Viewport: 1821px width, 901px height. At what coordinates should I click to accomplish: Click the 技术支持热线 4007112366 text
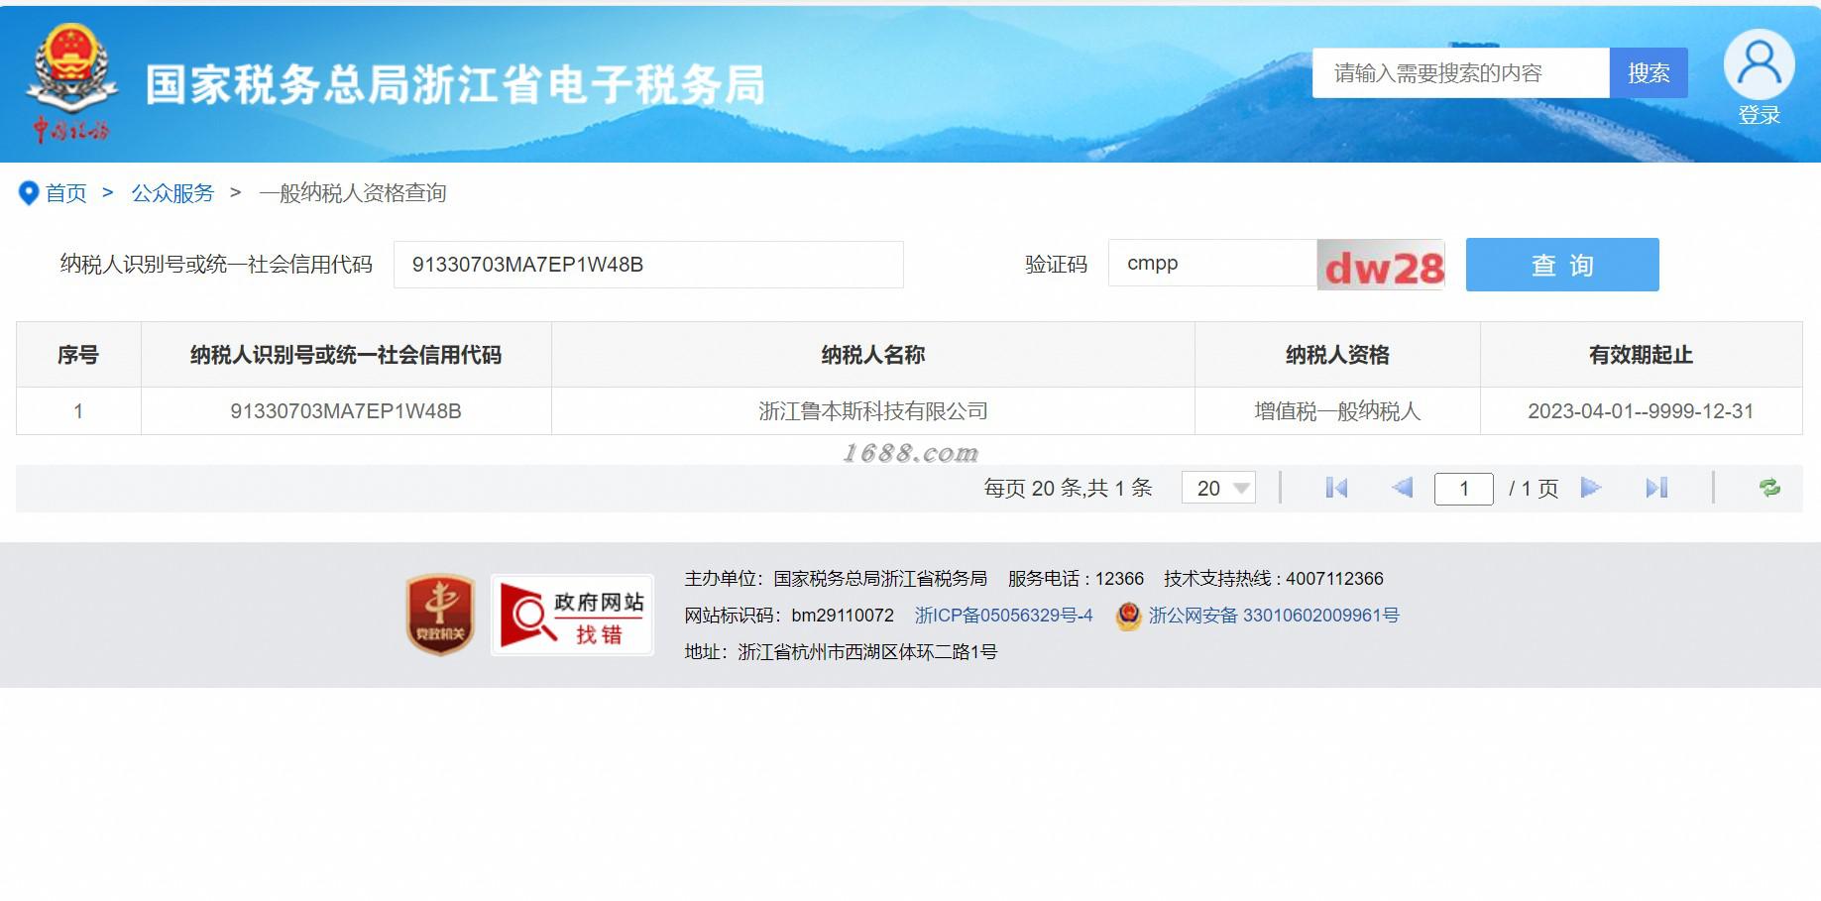[1273, 579]
